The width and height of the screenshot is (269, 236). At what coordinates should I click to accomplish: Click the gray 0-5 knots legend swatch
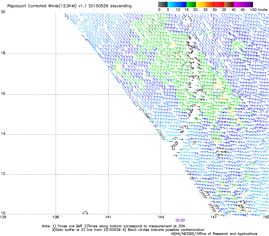pyautogui.click(x=163, y=4)
